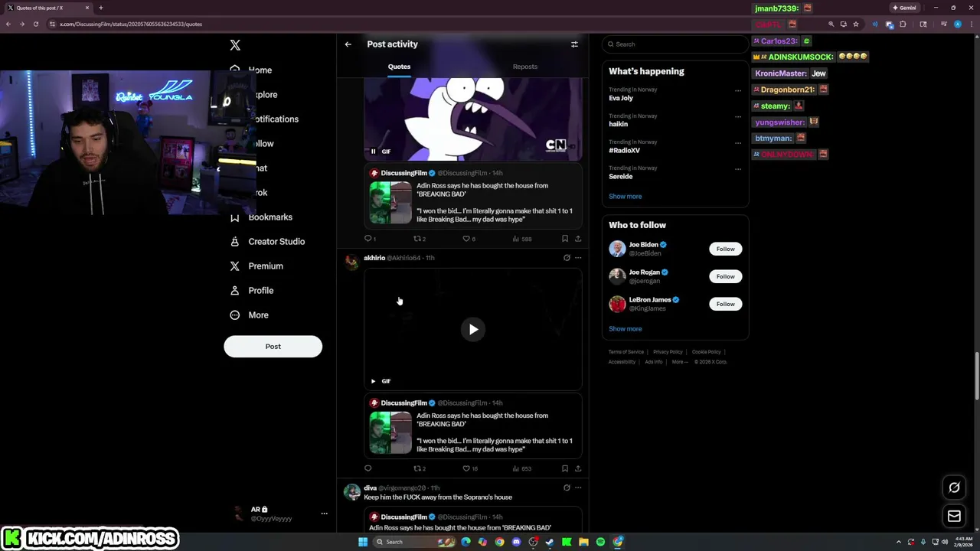The width and height of the screenshot is (980, 551).
Task: Open the Accessibility footer link
Action: (x=622, y=362)
